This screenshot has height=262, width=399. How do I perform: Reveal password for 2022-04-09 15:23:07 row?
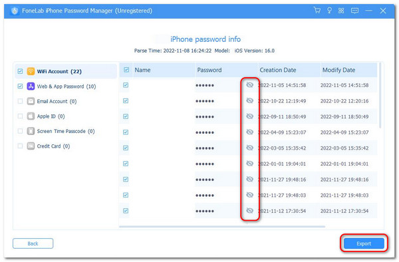point(249,132)
